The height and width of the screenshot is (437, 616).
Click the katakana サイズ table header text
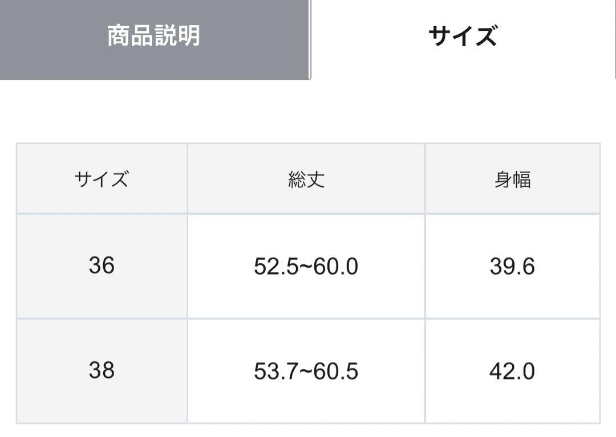(x=102, y=179)
